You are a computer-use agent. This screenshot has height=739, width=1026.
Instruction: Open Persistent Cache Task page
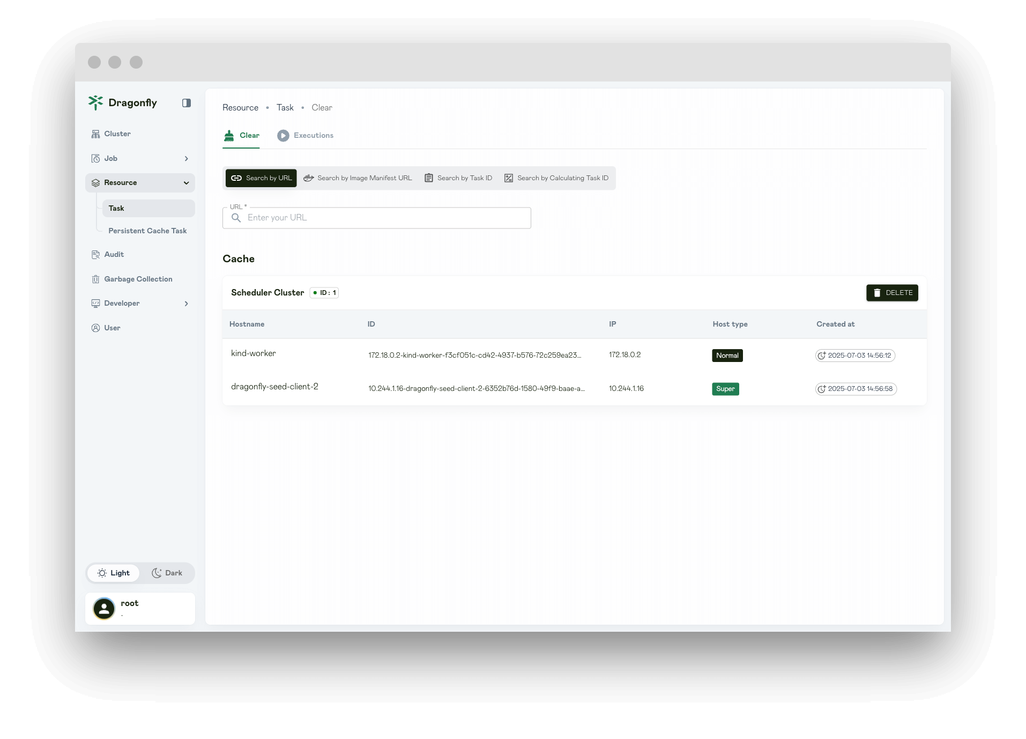(x=147, y=231)
